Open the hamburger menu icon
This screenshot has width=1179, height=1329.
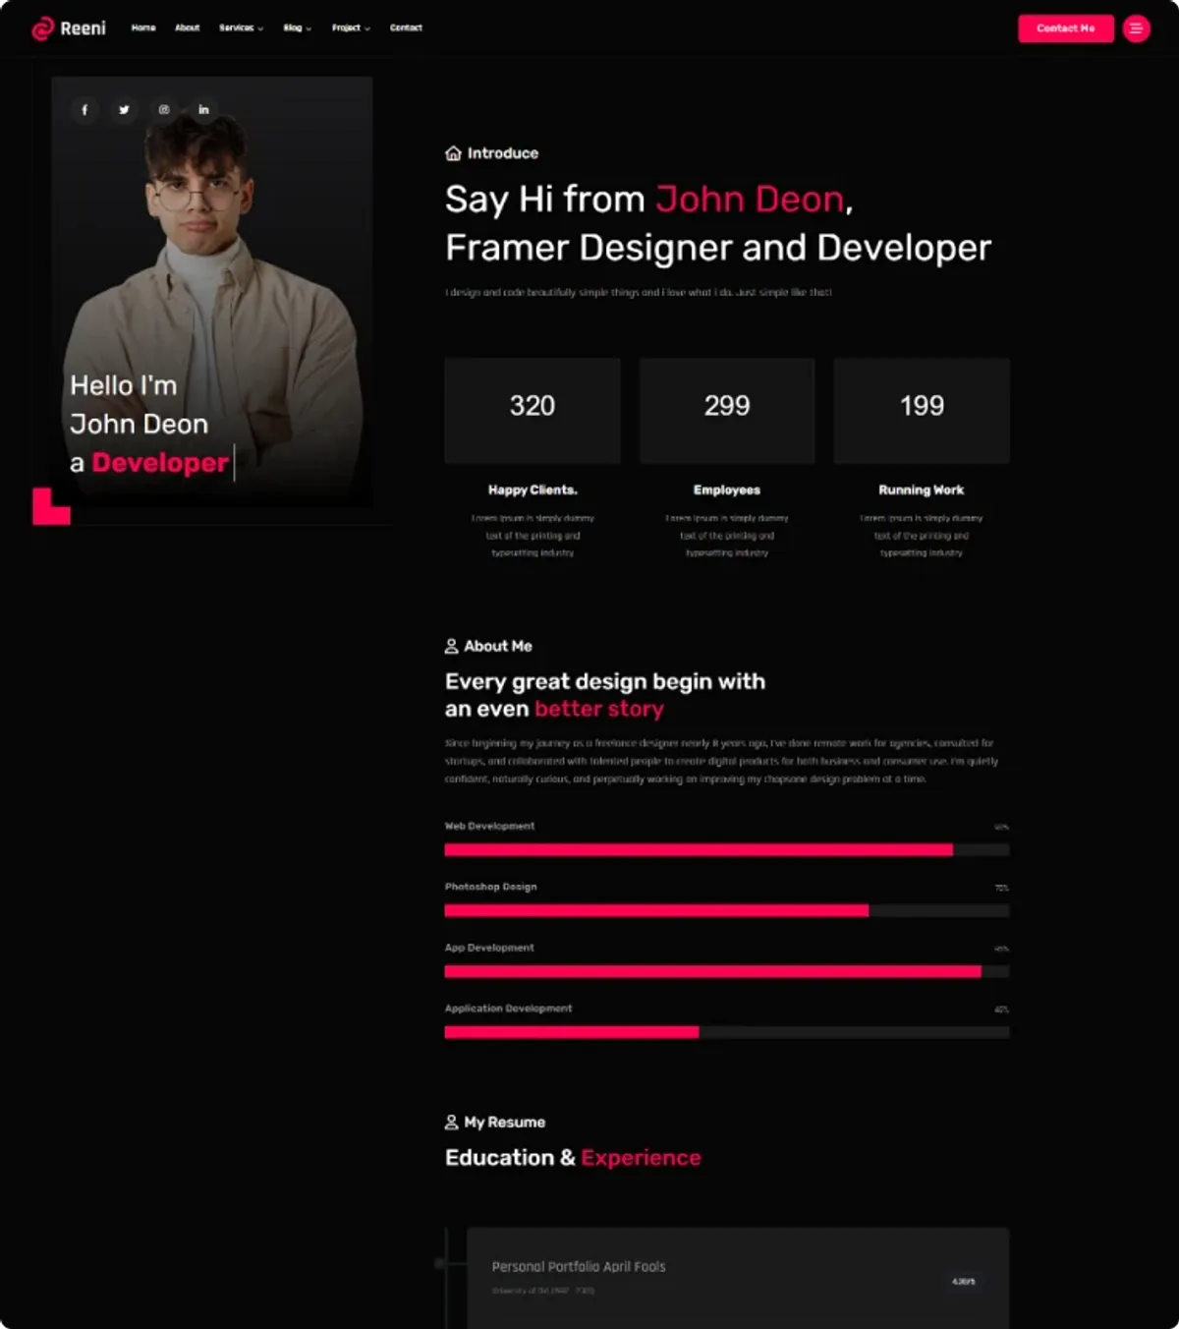pyautogui.click(x=1136, y=29)
